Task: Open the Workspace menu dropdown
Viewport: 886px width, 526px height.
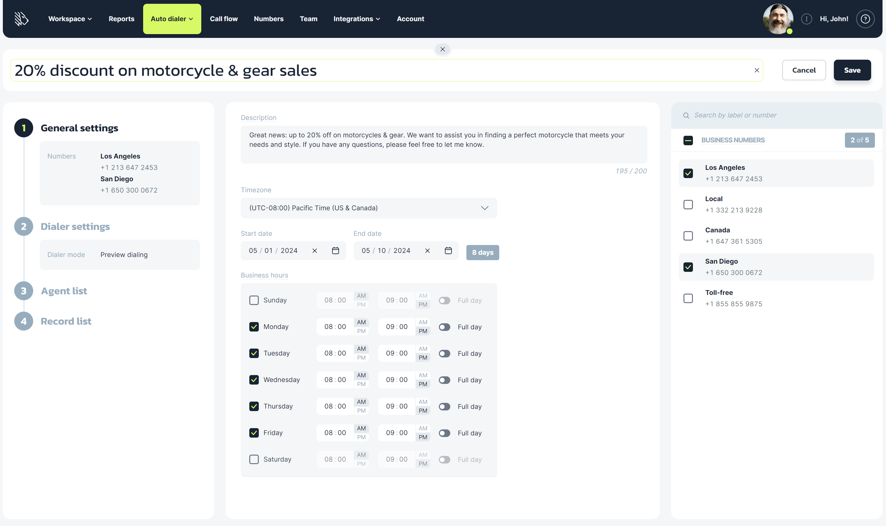Action: click(x=70, y=19)
